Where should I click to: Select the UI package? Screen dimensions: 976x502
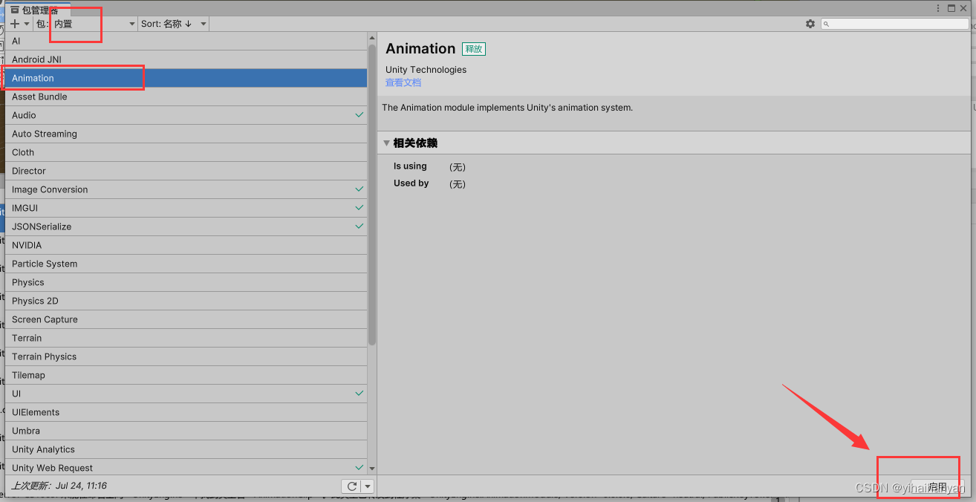186,394
